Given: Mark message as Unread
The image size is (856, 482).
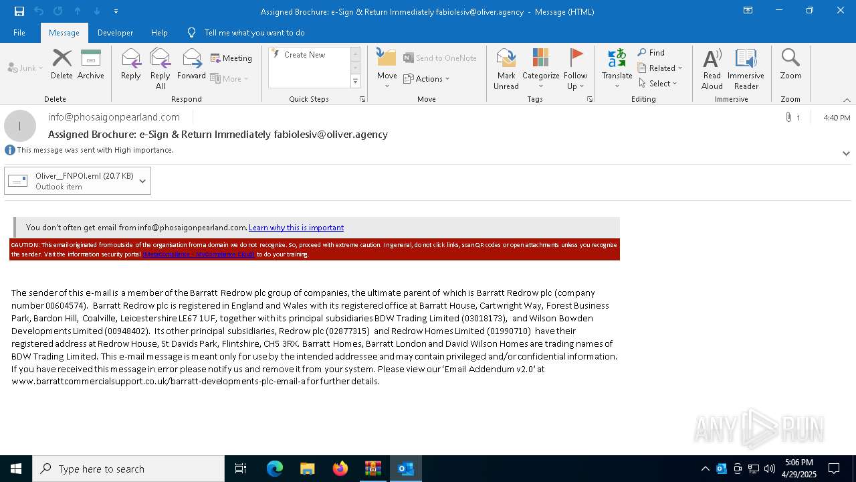Looking at the screenshot, I should point(506,69).
